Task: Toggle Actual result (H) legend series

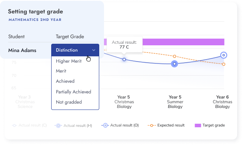Action: (x=73, y=126)
